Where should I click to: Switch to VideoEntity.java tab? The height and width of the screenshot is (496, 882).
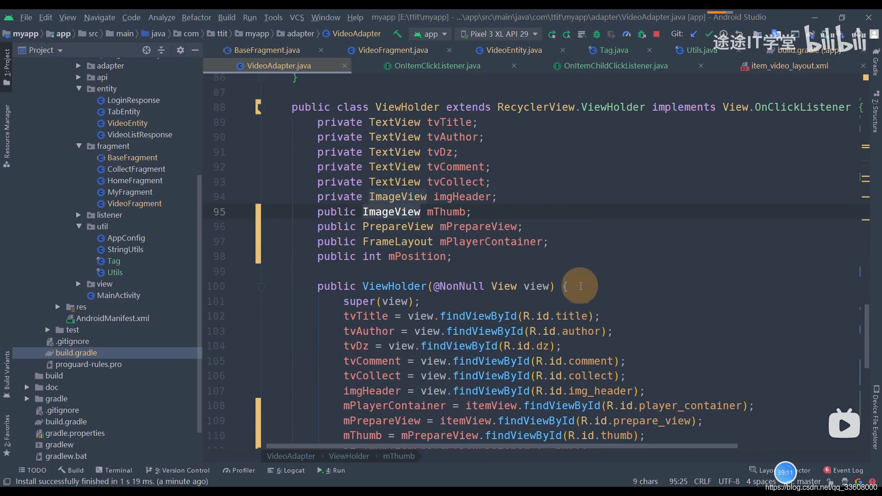point(514,50)
